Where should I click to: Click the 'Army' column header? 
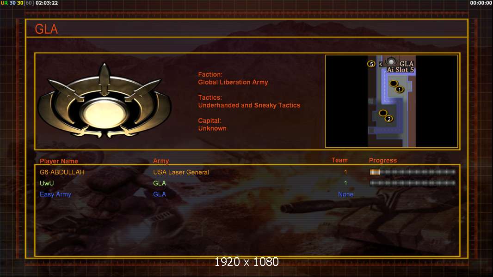pyautogui.click(x=161, y=161)
